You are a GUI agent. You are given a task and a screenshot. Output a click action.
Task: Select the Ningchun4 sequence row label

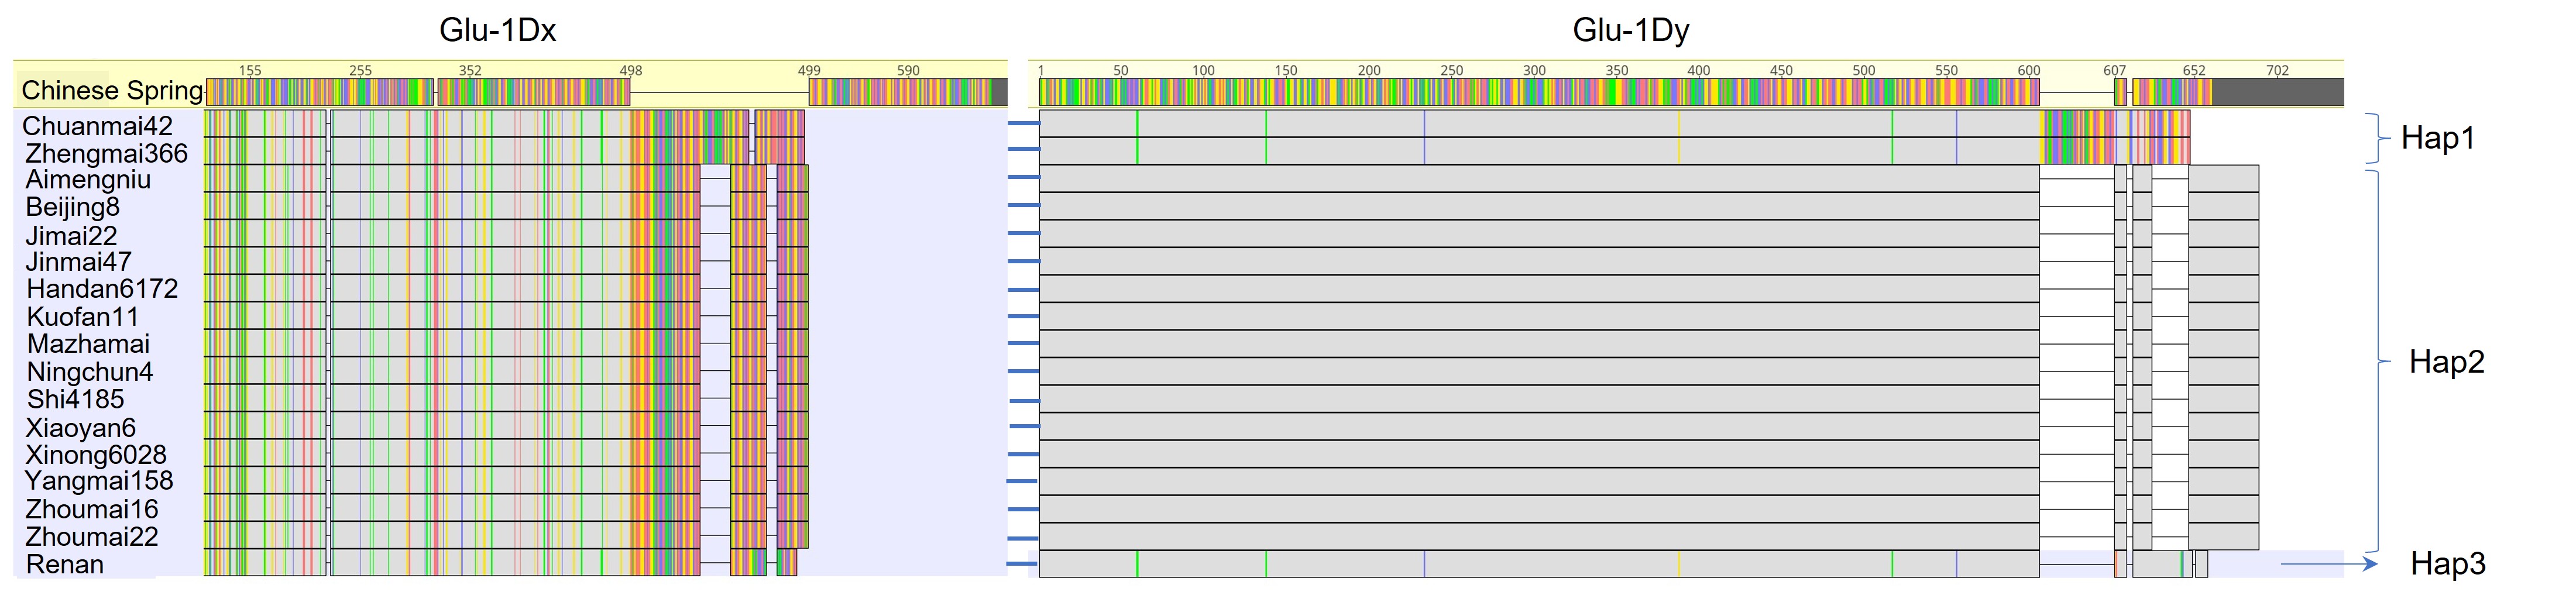(x=90, y=372)
